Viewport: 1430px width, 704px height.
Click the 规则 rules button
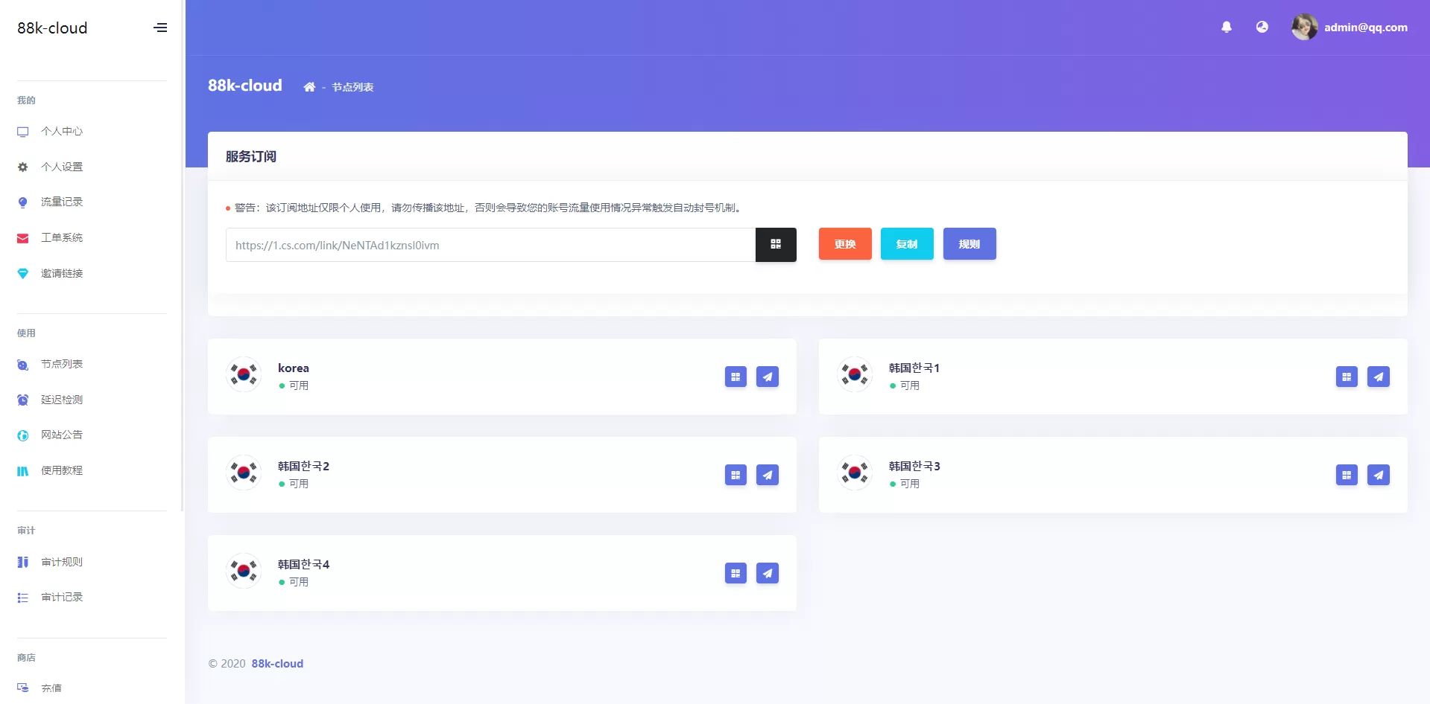pyautogui.click(x=969, y=243)
